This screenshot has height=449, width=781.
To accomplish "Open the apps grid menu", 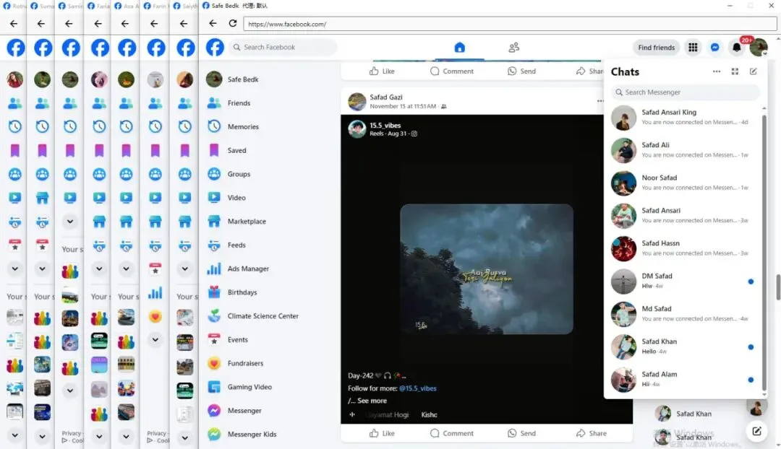I will [x=693, y=47].
